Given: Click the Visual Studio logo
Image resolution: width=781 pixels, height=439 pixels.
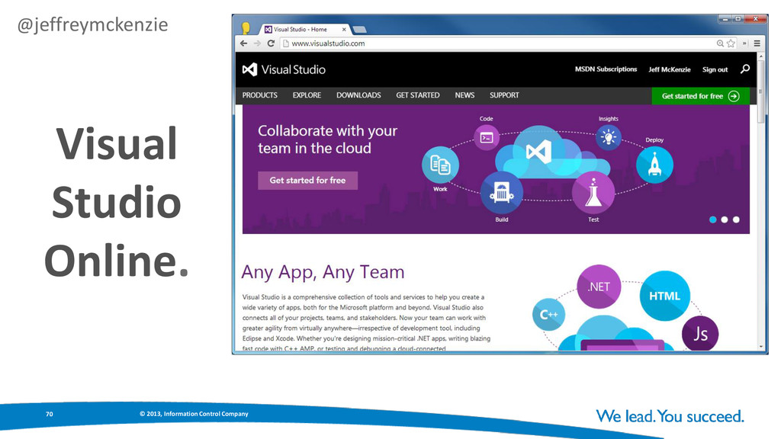Looking at the screenshot, I should [x=284, y=69].
